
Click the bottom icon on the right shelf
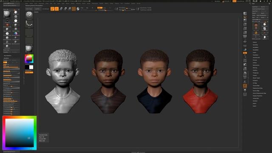245,94
